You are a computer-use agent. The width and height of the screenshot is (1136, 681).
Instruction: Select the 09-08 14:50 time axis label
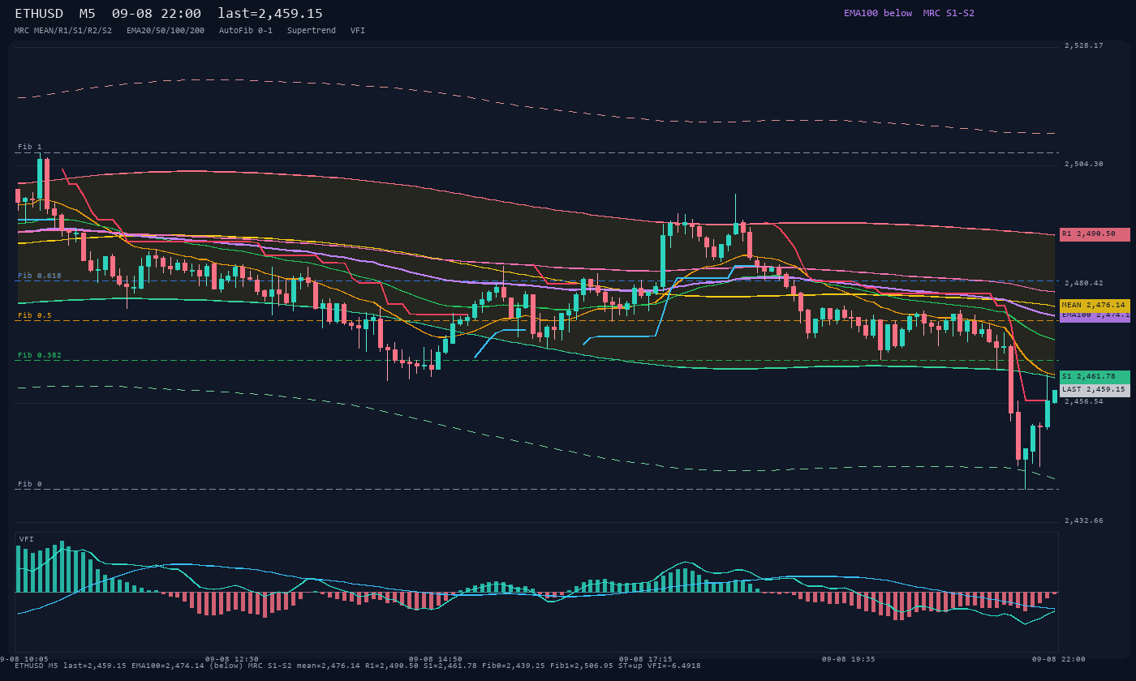[436, 659]
